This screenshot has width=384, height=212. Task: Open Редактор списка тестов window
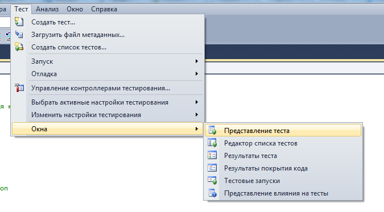pyautogui.click(x=283, y=143)
